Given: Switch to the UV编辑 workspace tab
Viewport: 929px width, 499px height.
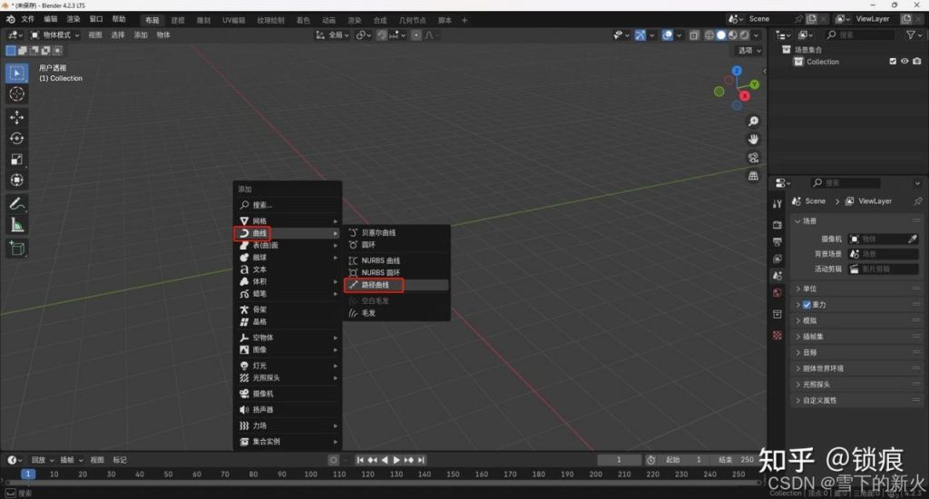Looking at the screenshot, I should click(x=233, y=19).
